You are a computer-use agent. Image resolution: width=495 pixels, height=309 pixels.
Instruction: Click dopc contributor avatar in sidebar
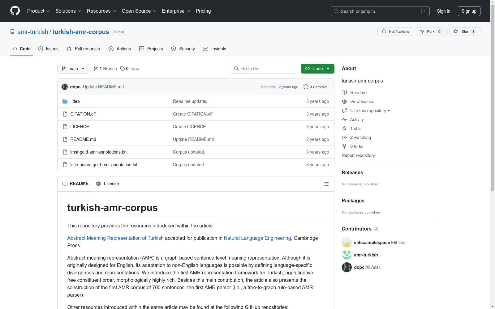pyautogui.click(x=347, y=267)
